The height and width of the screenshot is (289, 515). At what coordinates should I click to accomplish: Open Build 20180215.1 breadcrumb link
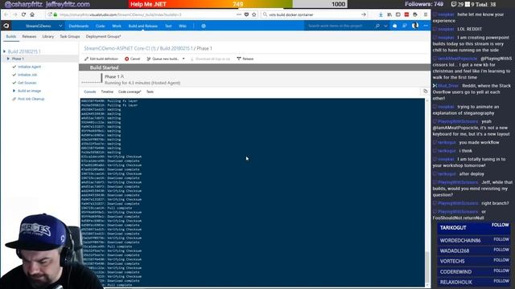point(176,48)
